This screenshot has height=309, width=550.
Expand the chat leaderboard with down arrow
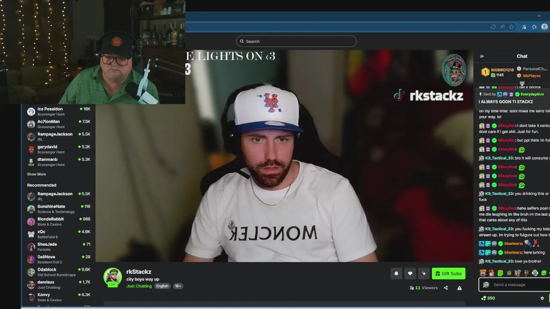[x=522, y=84]
